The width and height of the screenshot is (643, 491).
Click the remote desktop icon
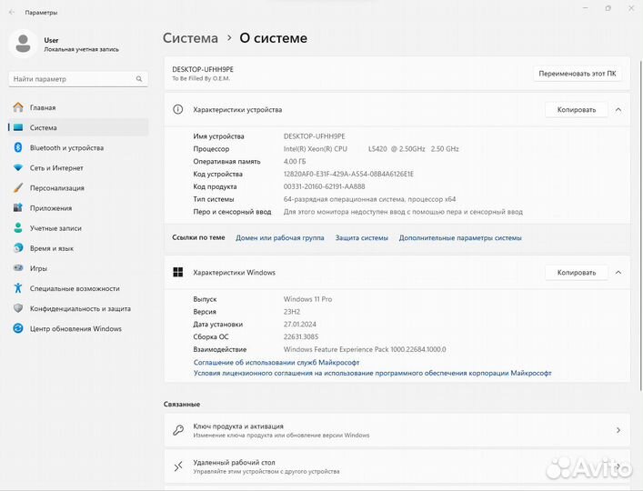coord(178,466)
